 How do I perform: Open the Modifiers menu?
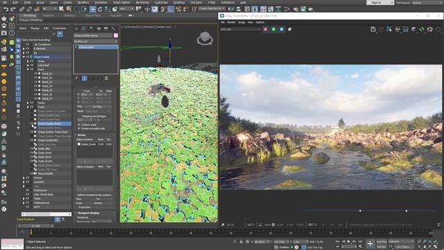[83, 2]
